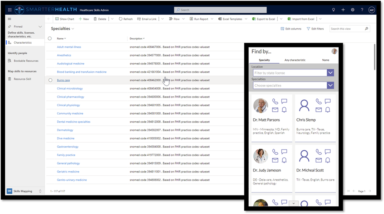This screenshot has height=214, width=384.
Task: Expand the Delete options chevron
Action: (112, 19)
